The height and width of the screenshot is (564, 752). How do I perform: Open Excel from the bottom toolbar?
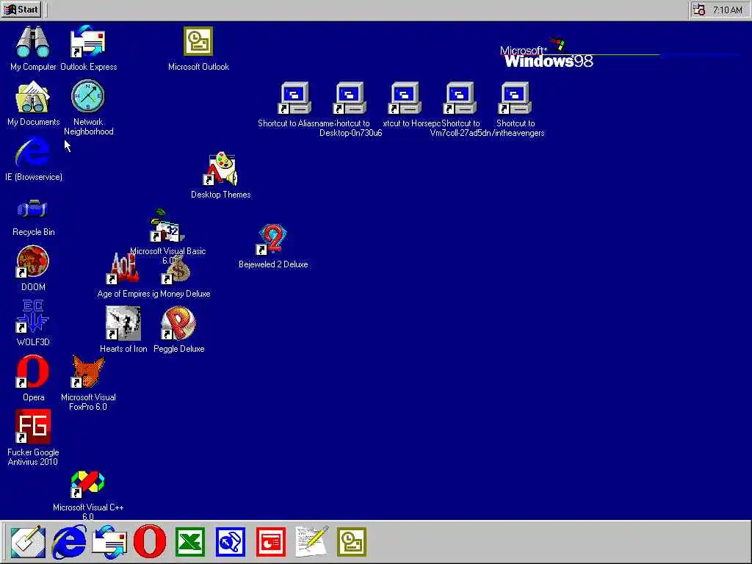[190, 543]
